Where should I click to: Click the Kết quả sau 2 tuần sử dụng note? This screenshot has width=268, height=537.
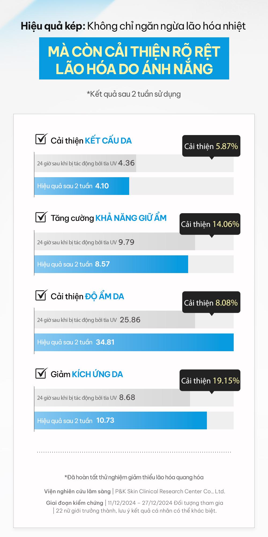(x=134, y=94)
